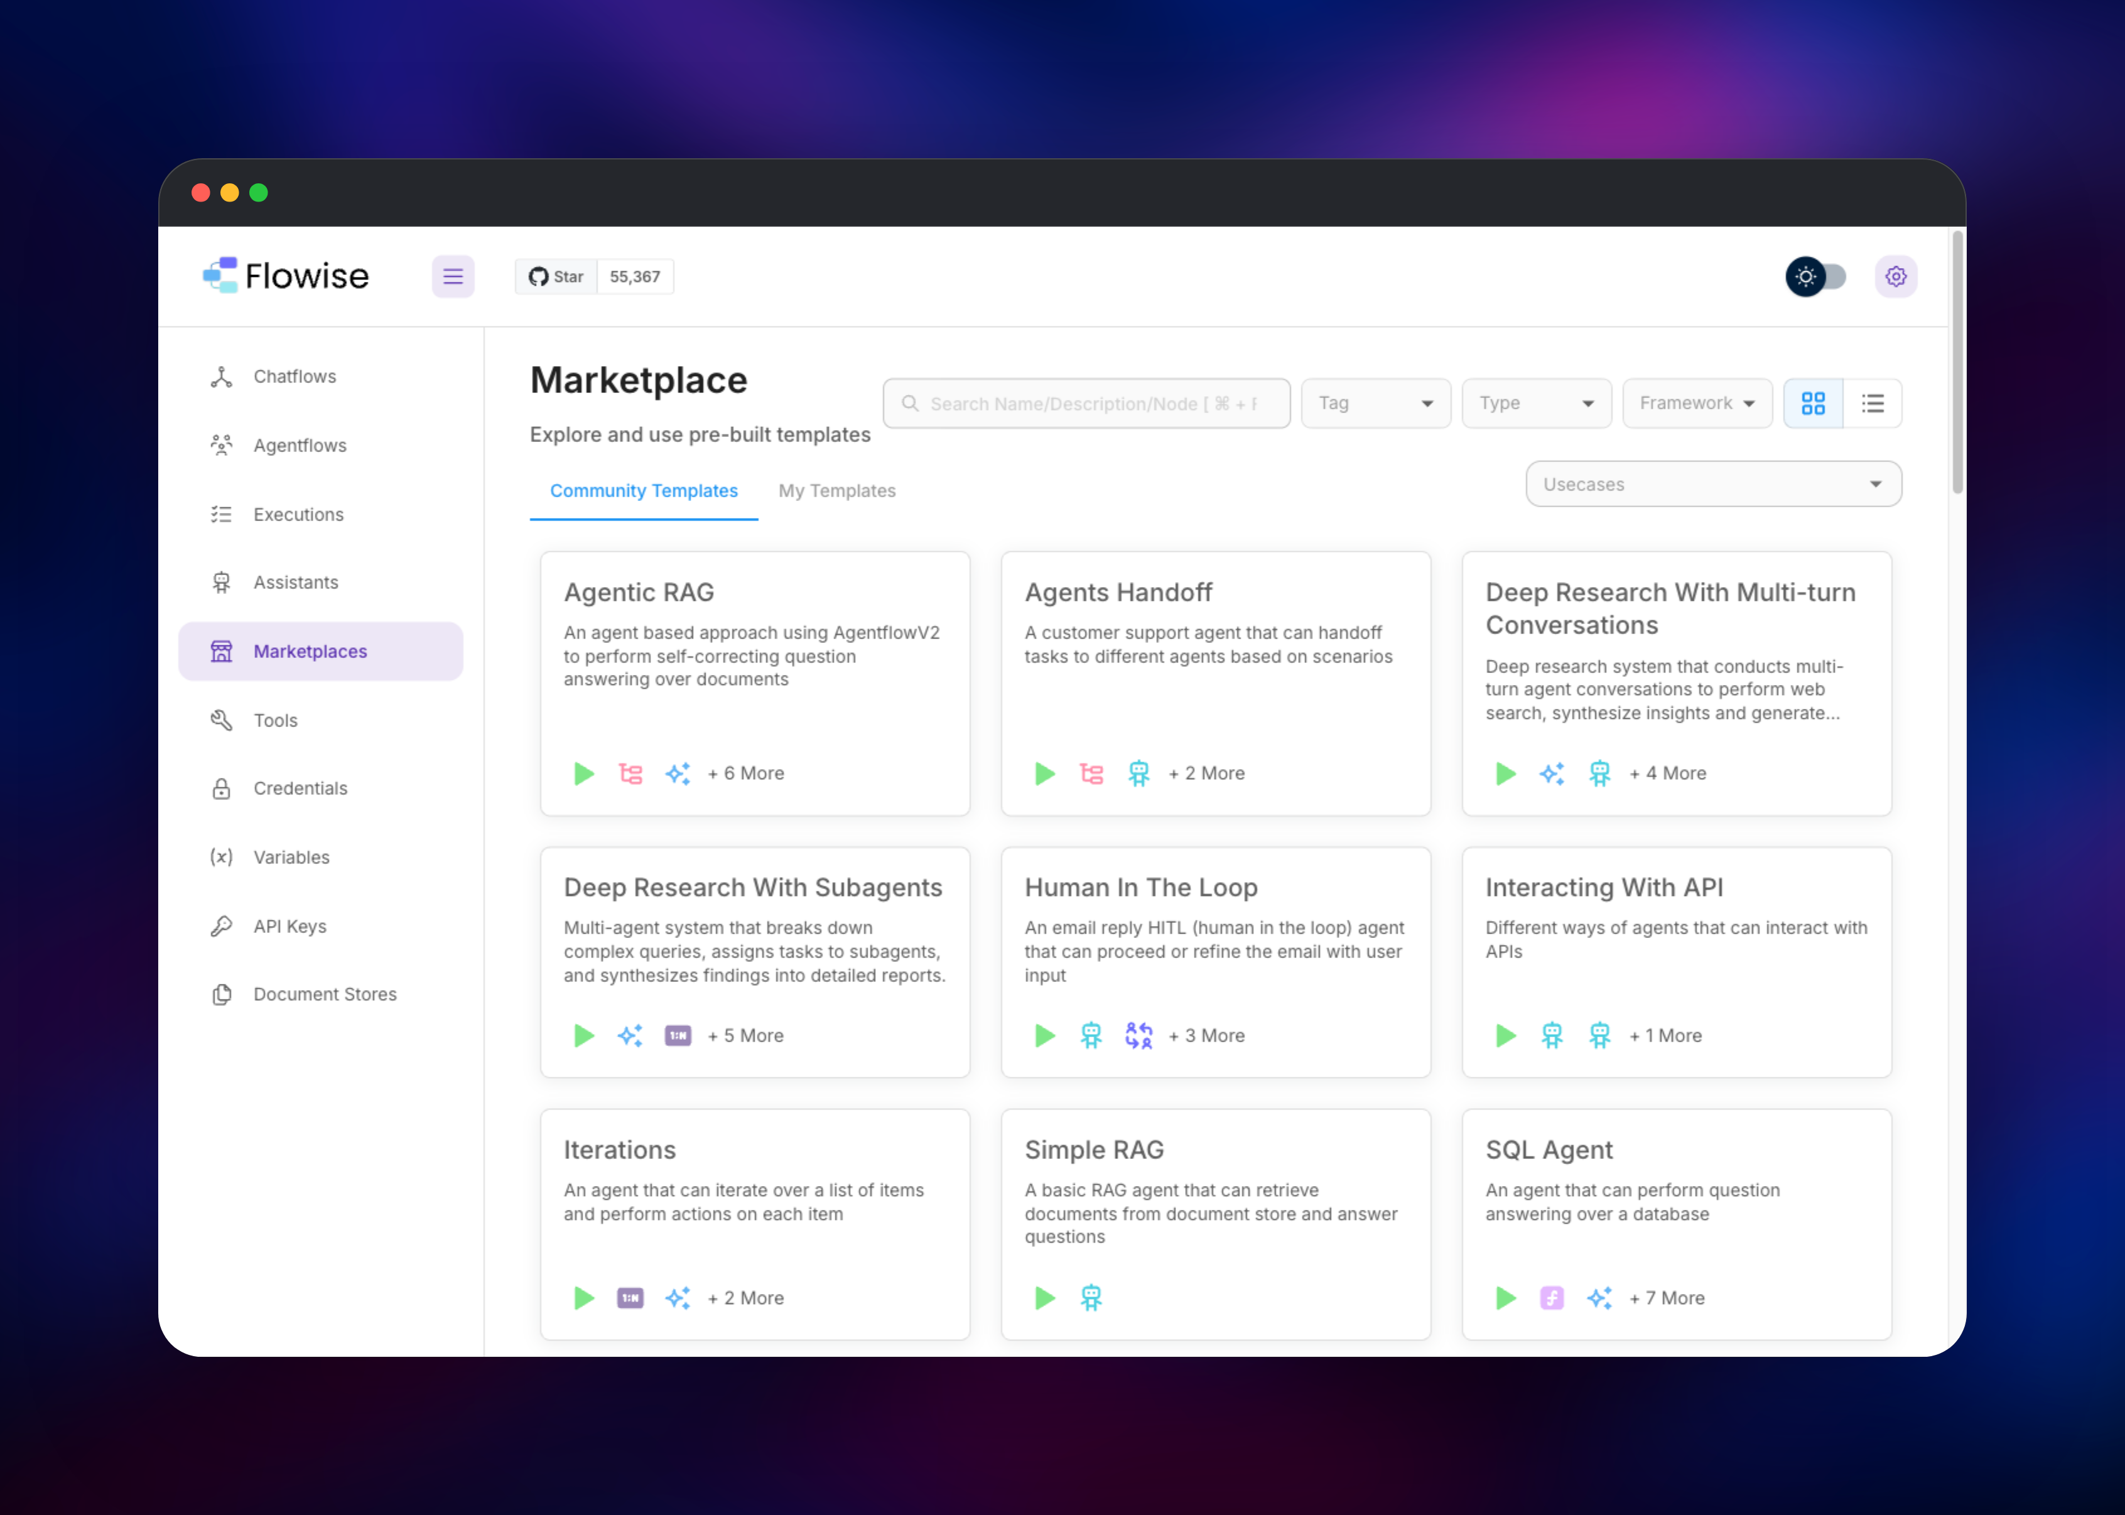Click Agentic RAG green start icon
Viewport: 2125px width, 1515px height.
pos(584,774)
